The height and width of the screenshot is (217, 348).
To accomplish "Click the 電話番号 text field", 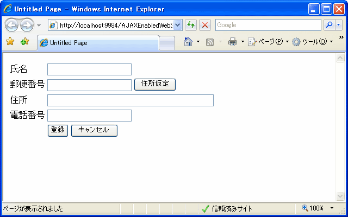I will (89, 116).
